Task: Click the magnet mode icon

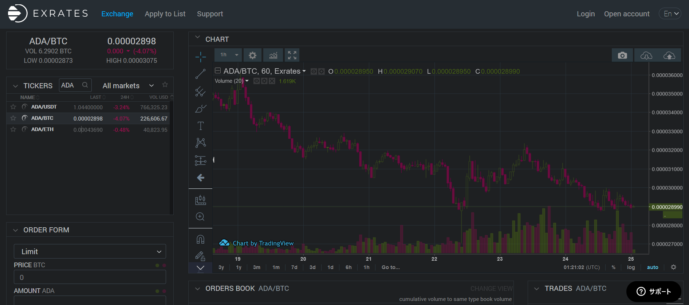Action: tap(200, 239)
